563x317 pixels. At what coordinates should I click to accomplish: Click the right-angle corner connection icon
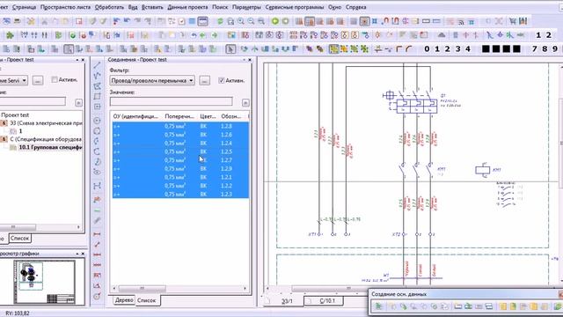398,49
